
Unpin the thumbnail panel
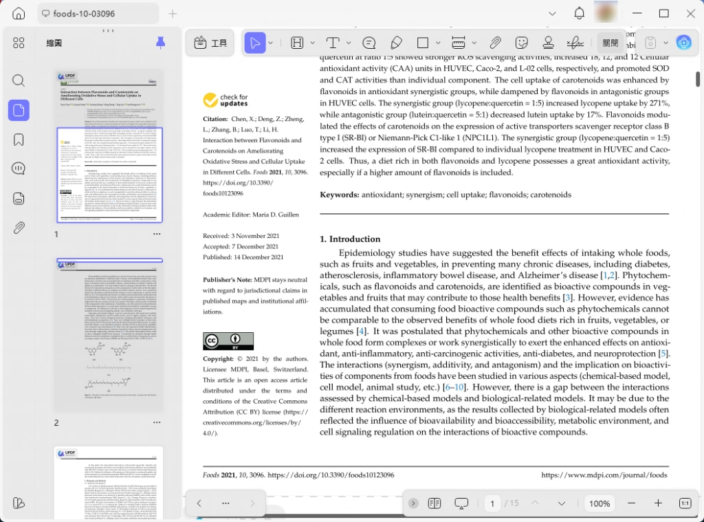[160, 43]
